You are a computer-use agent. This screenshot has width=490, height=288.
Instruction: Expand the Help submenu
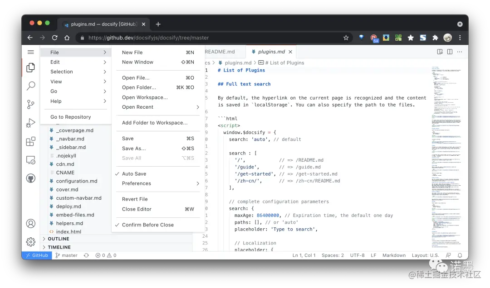[76, 101]
